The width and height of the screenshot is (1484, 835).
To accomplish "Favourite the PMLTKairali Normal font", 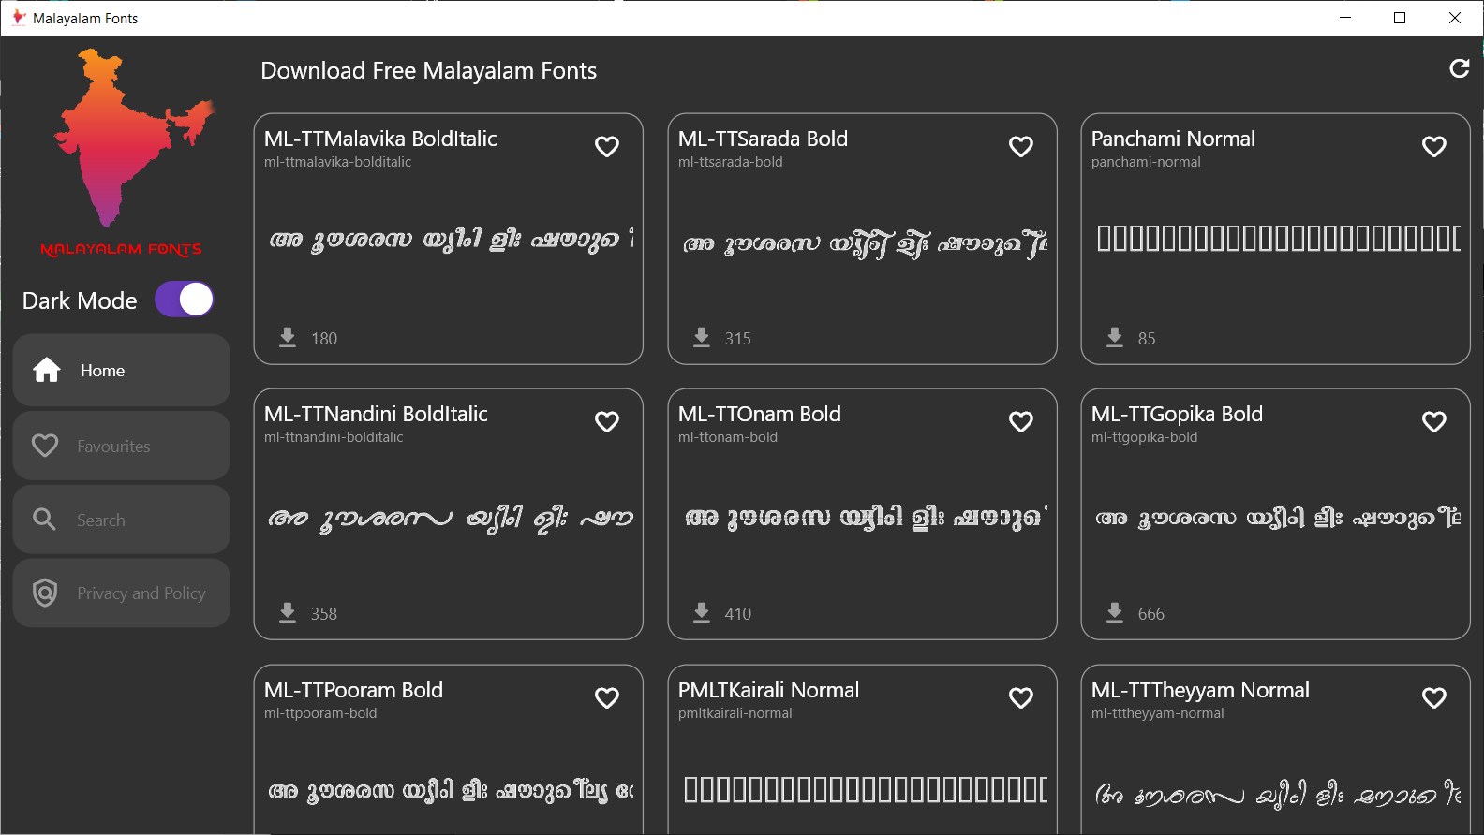I will pos(1021,698).
